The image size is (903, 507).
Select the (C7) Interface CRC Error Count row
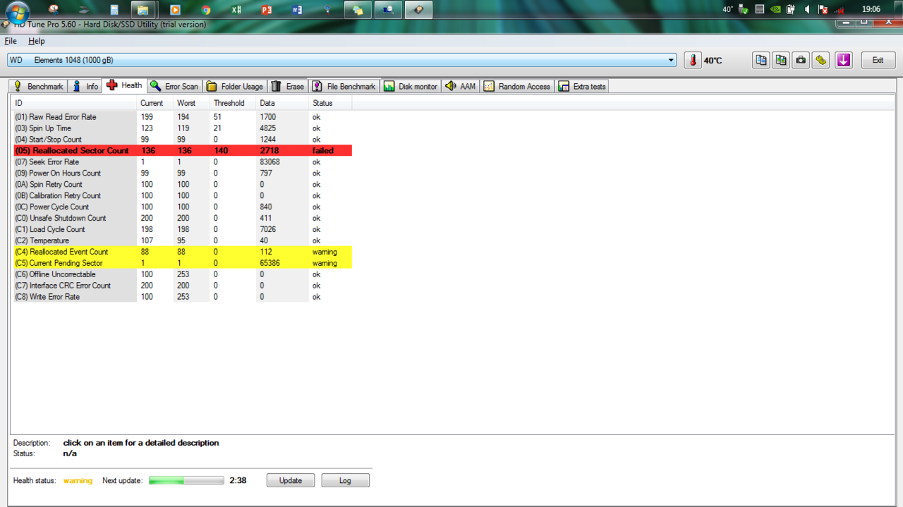point(182,286)
